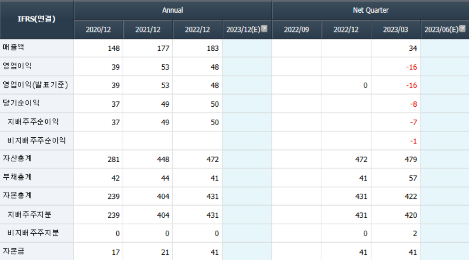The width and height of the screenshot is (469, 260).
Task: Click 매출액 value 183 for 2022/12
Action: tap(213, 48)
